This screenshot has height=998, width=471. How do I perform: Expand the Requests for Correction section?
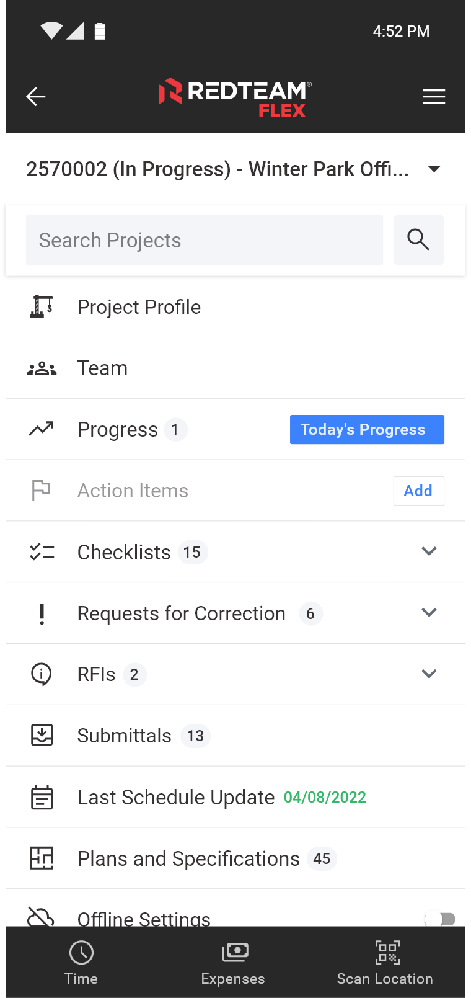pyautogui.click(x=429, y=612)
